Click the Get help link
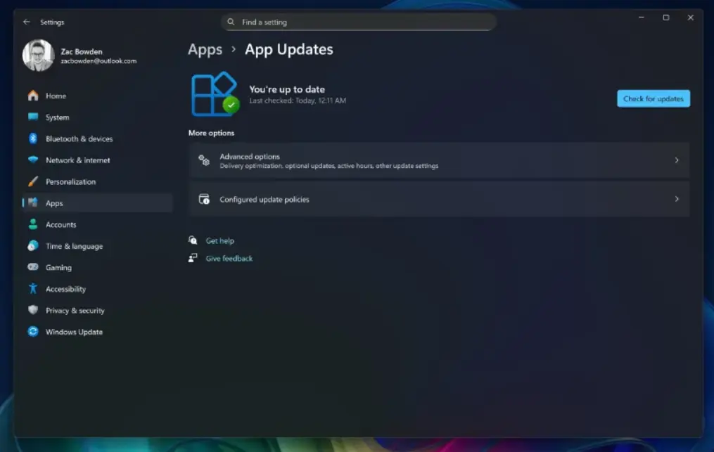 219,241
